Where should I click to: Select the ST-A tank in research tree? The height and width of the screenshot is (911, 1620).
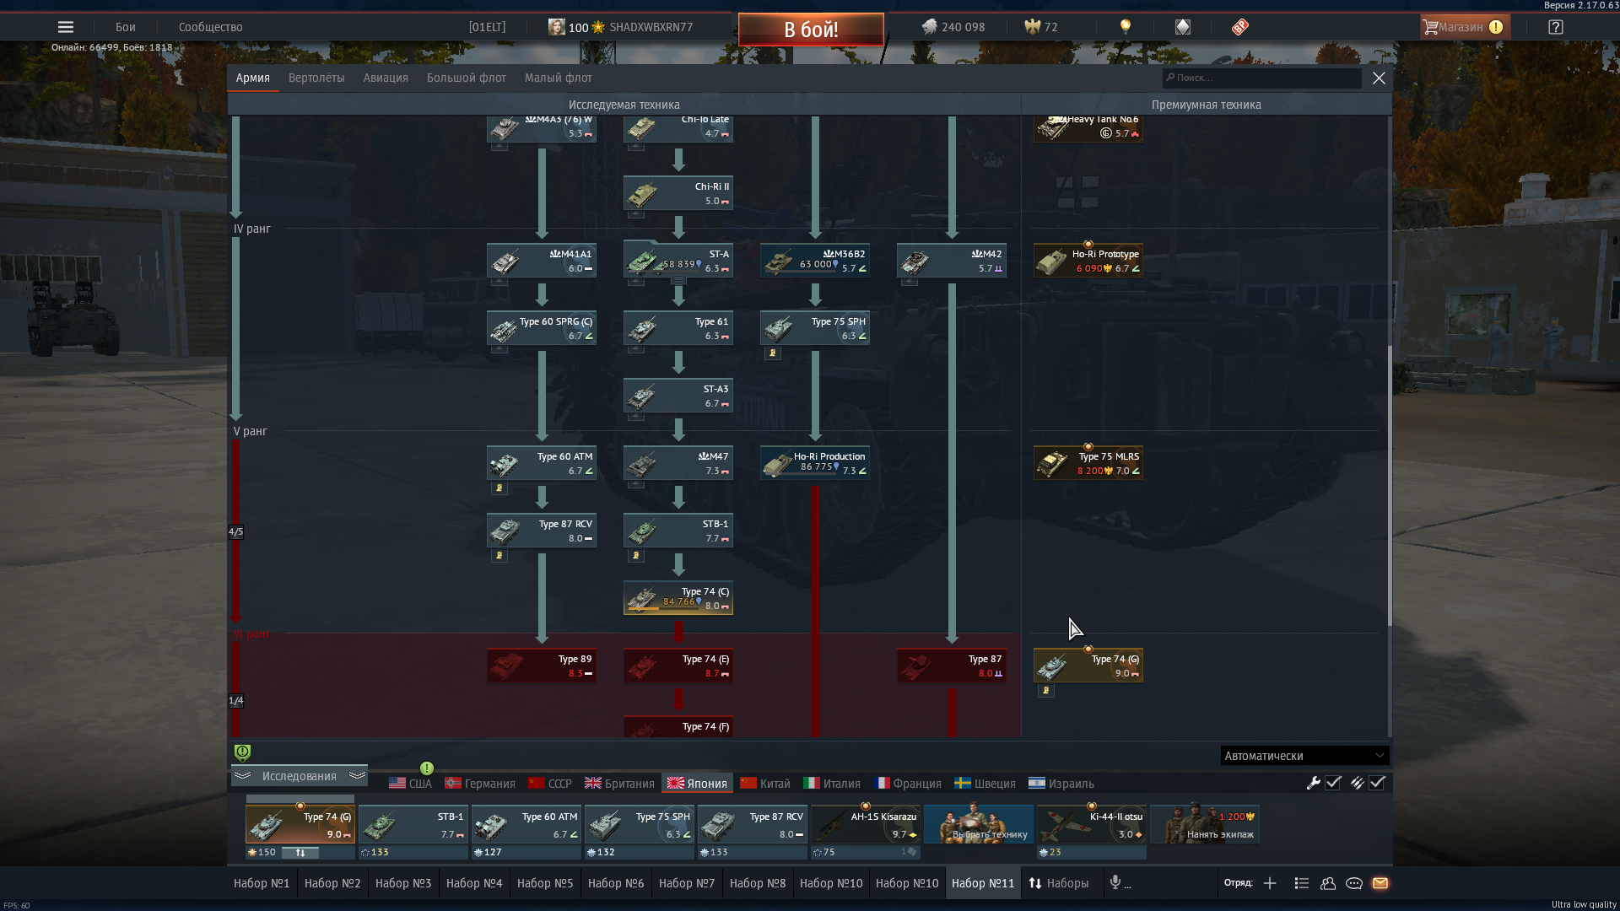pos(678,261)
